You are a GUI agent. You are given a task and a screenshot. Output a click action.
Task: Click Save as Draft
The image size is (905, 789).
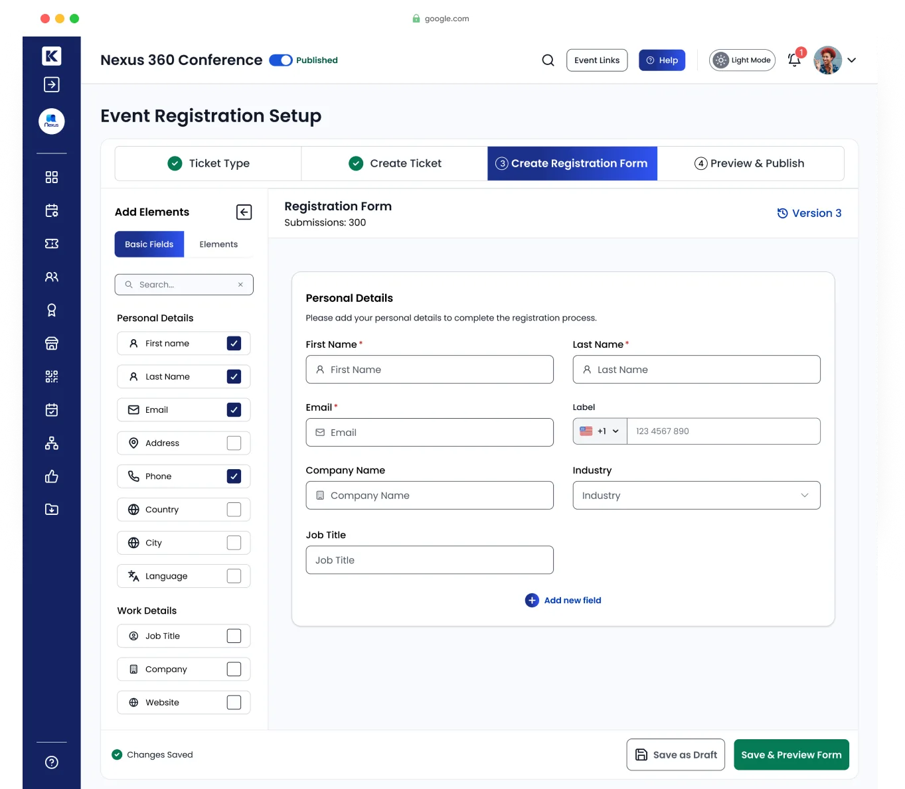point(676,755)
